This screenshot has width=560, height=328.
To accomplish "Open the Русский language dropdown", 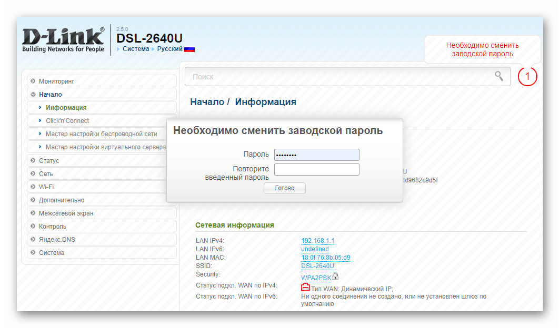I will (169, 49).
